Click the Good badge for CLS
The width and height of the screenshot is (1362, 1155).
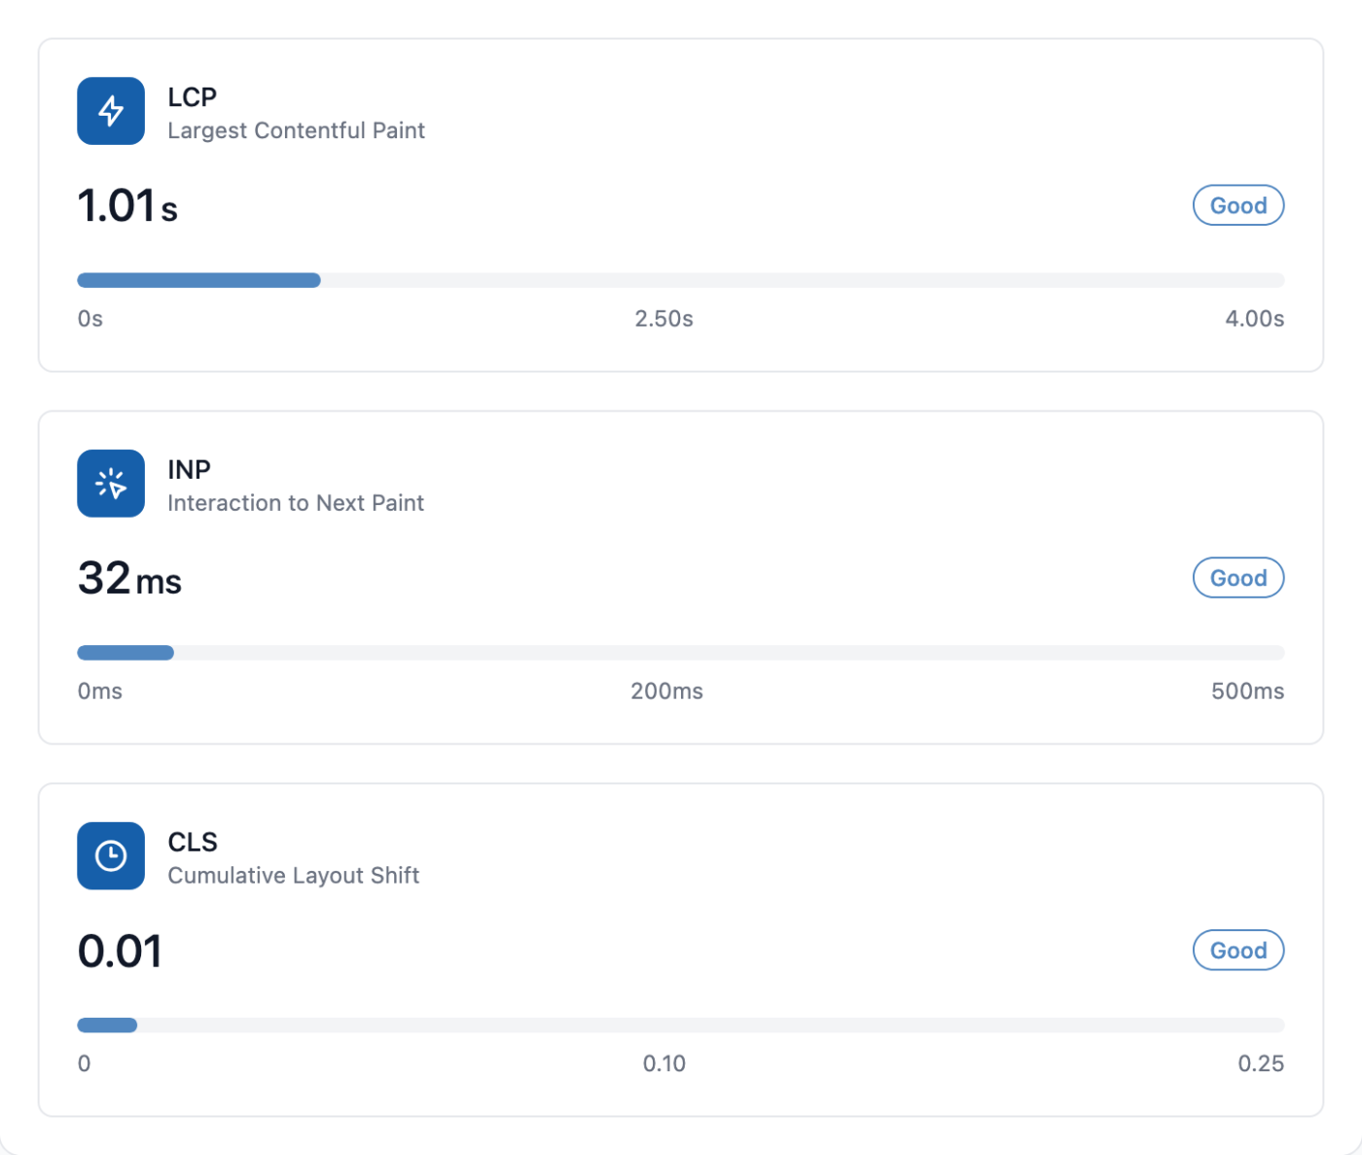tap(1237, 951)
